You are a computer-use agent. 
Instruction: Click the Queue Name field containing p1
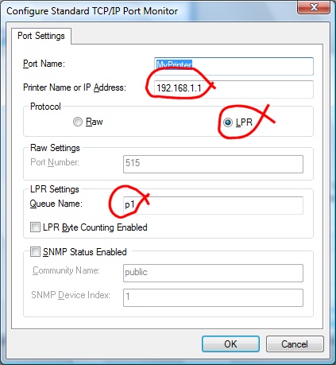213,205
